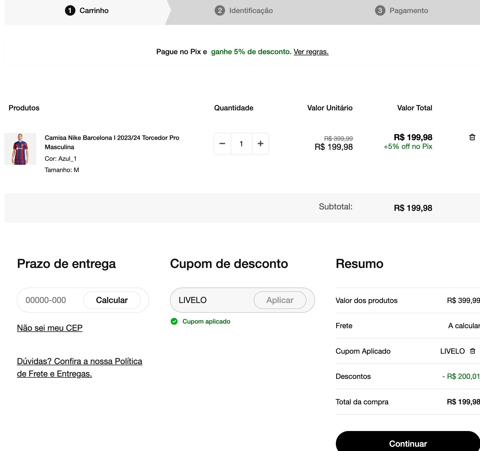This screenshot has width=480, height=451.
Task: Click the quantity field showing 1
Action: click(241, 144)
